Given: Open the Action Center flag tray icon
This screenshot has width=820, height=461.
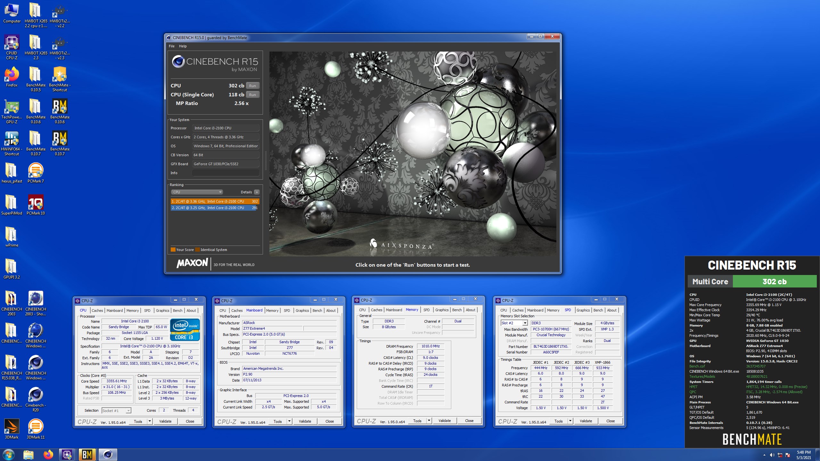Looking at the screenshot, I should point(788,455).
